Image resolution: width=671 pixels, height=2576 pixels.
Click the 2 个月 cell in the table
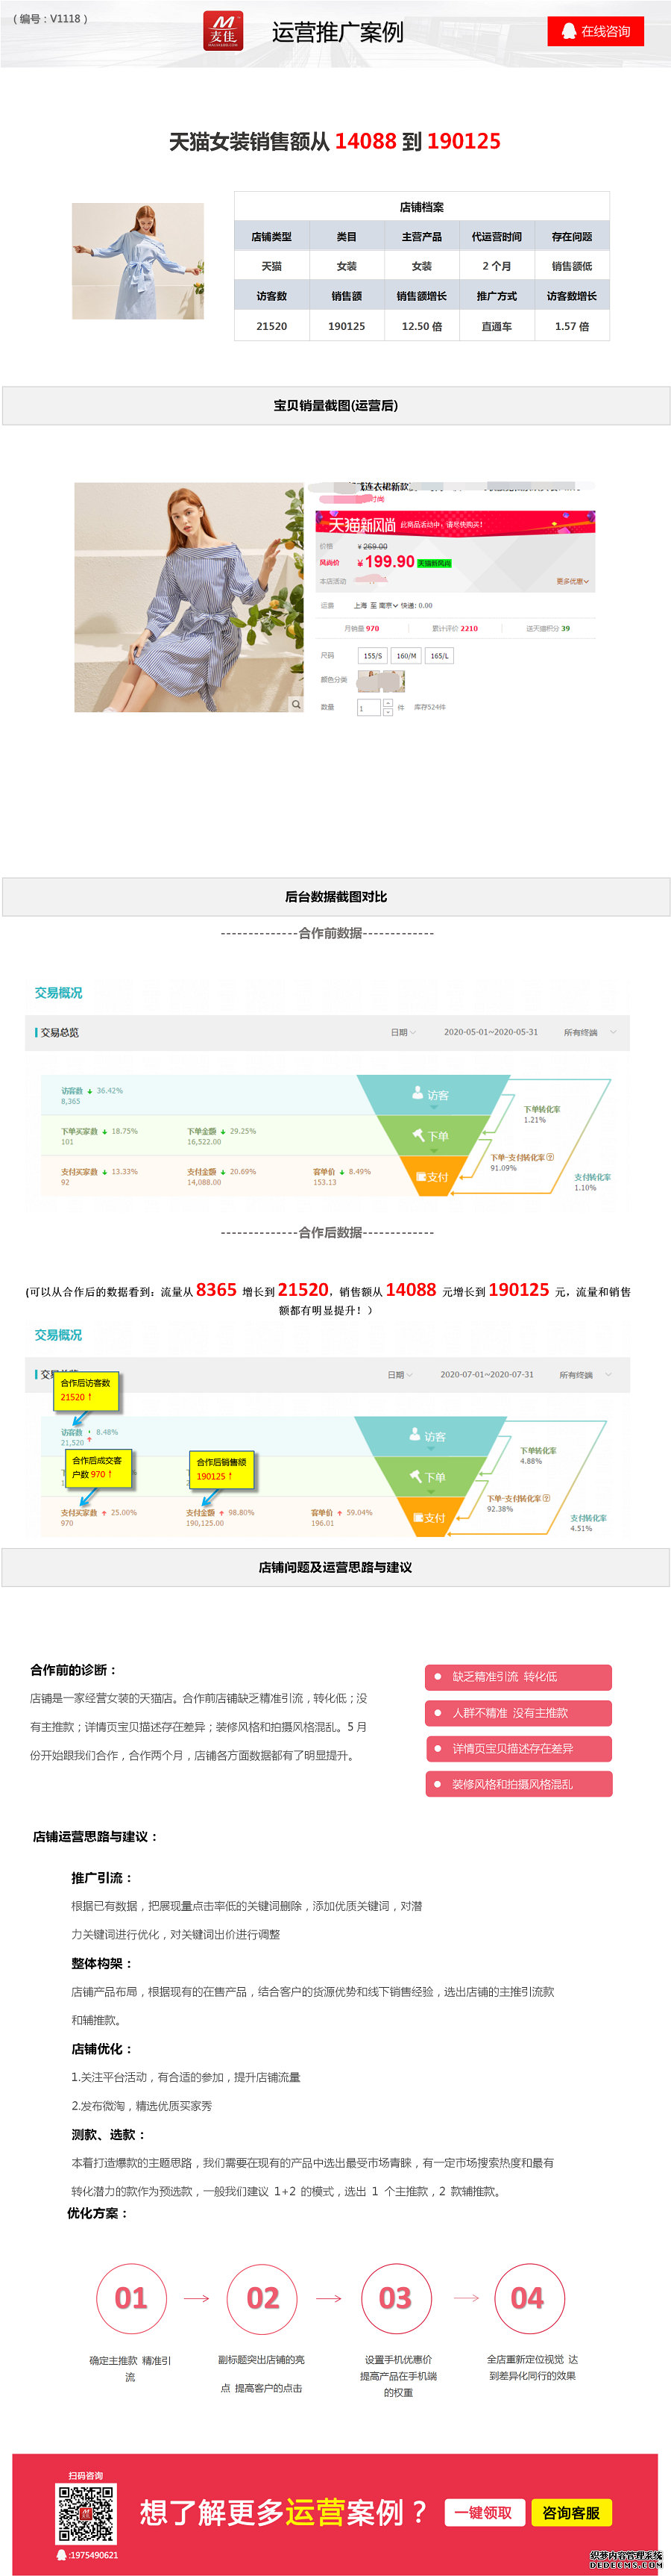coord(497,266)
